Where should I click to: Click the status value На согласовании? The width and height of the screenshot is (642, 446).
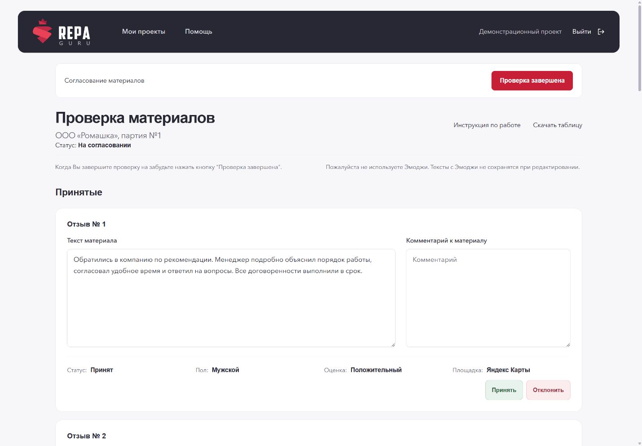click(105, 145)
